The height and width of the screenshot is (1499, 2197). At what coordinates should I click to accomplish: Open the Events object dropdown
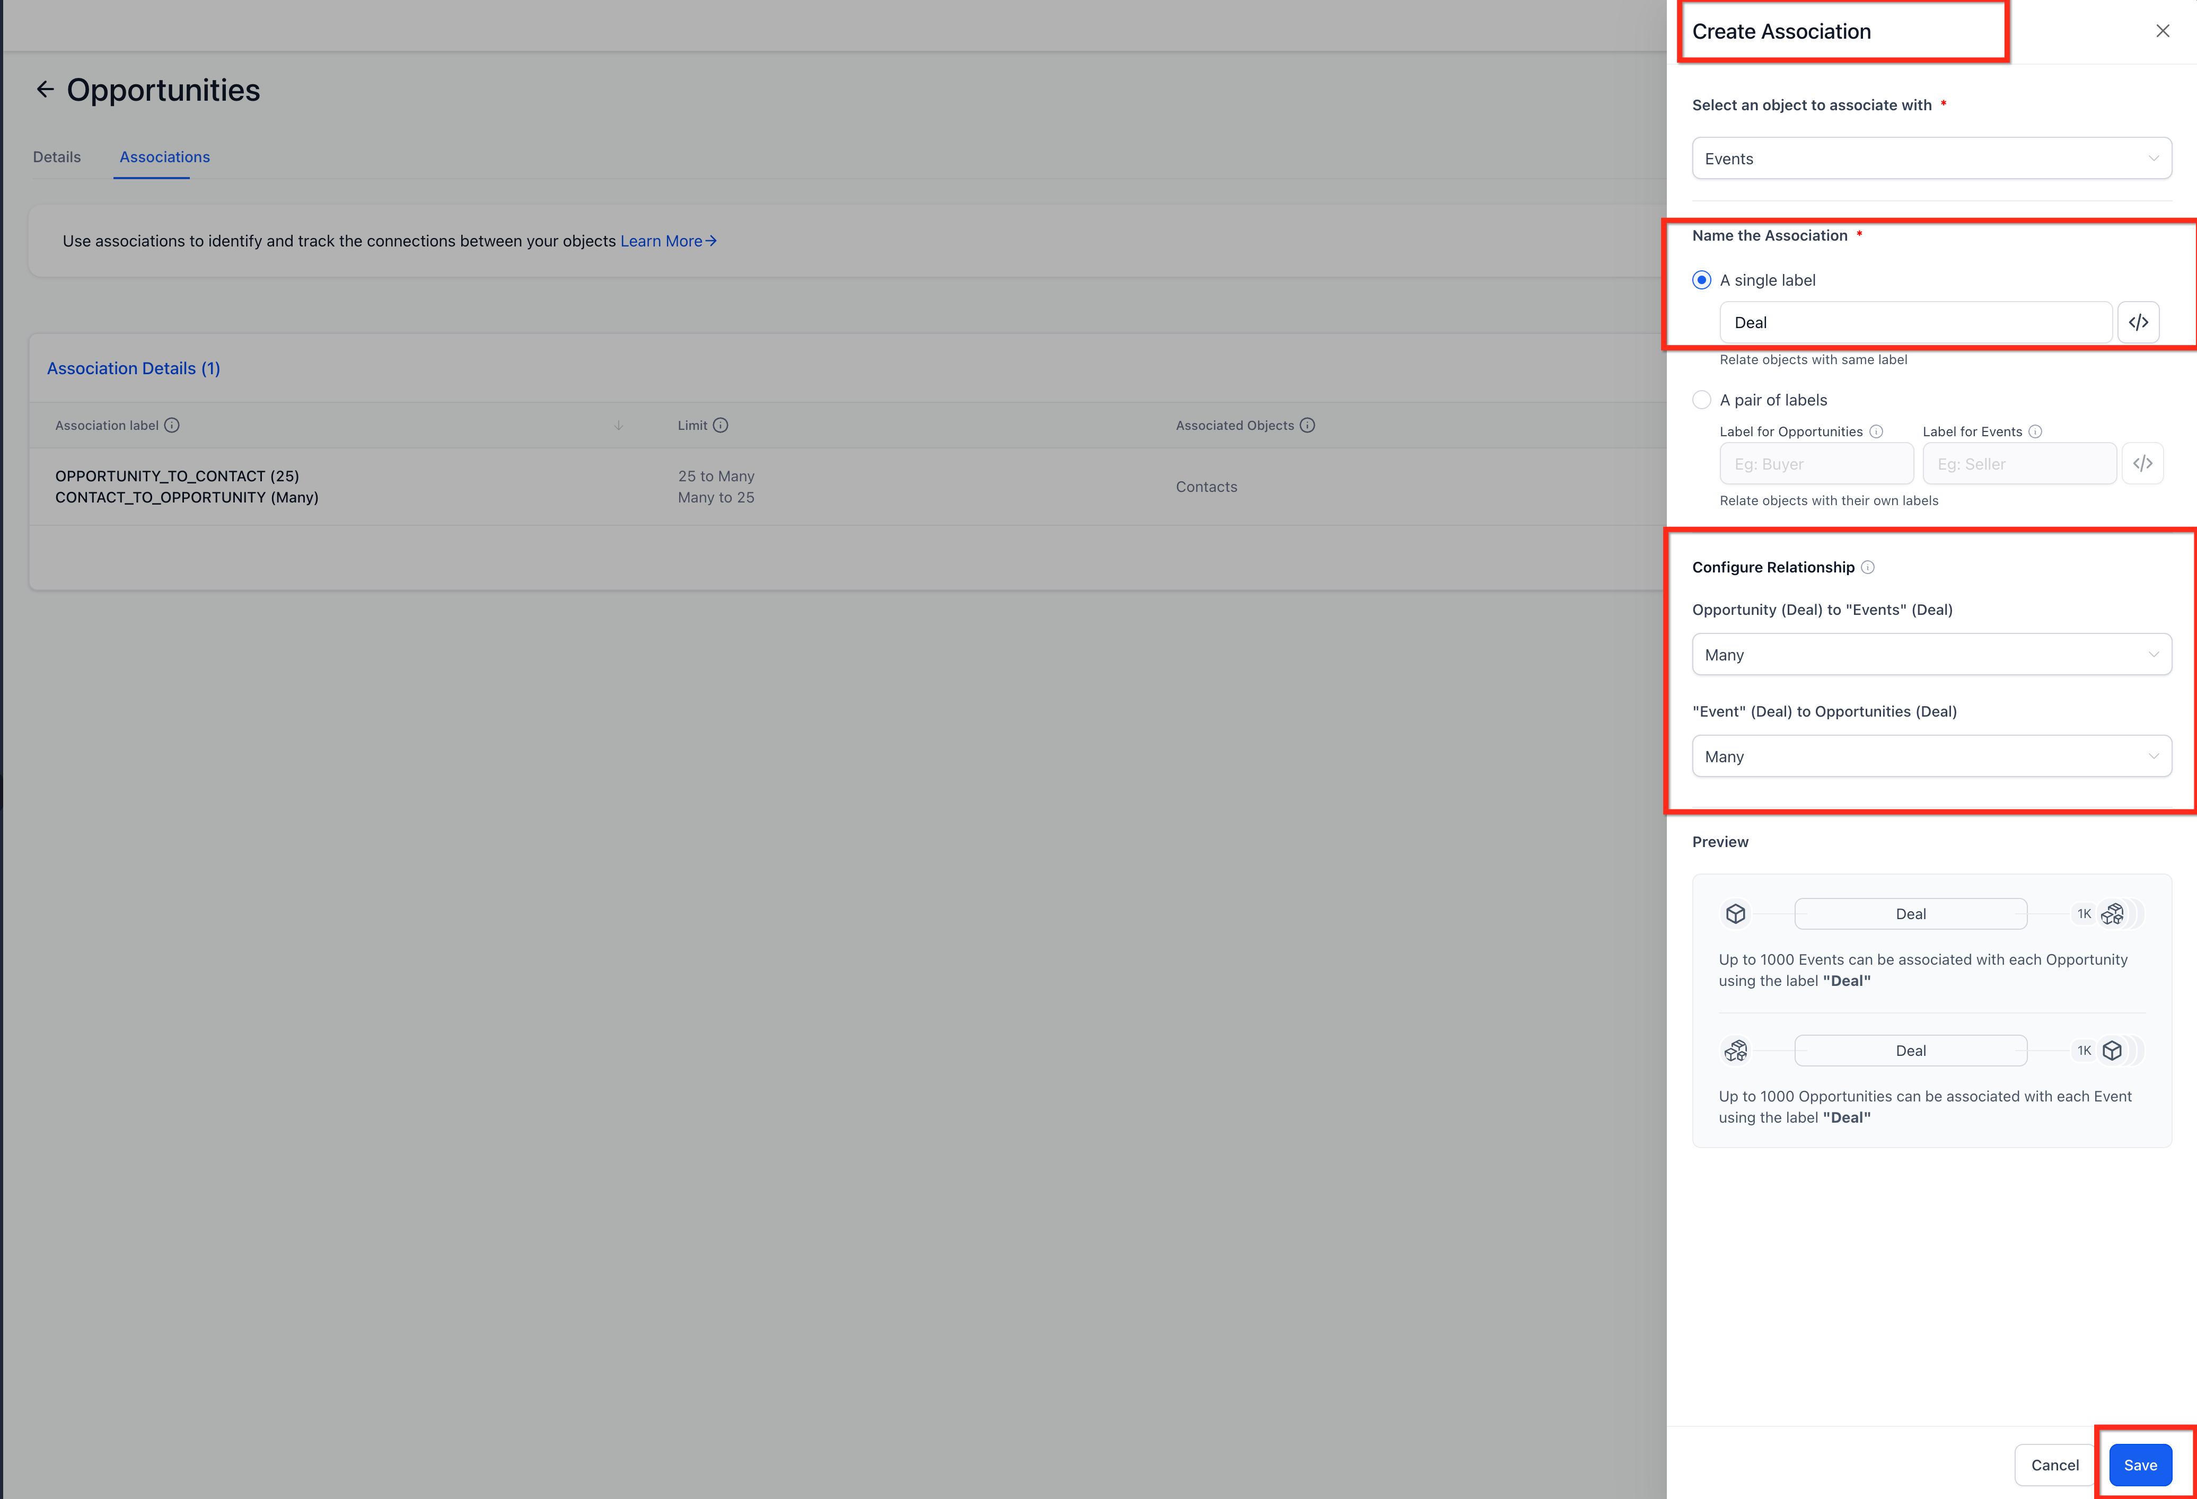1931,159
